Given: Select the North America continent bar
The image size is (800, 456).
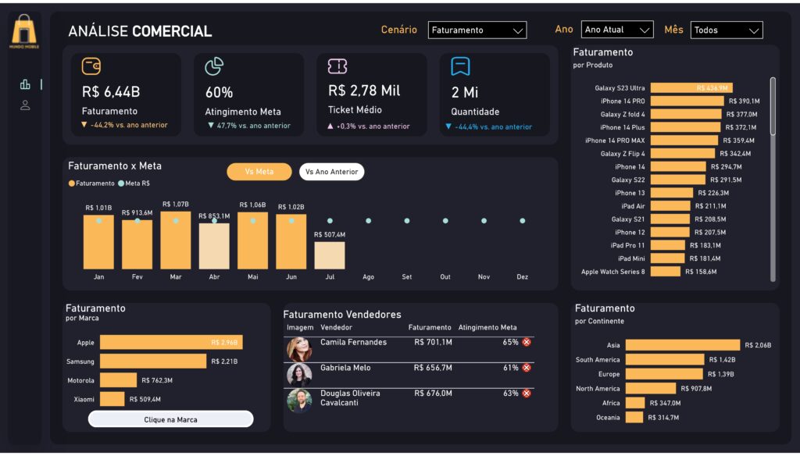Looking at the screenshot, I should click(x=651, y=389).
